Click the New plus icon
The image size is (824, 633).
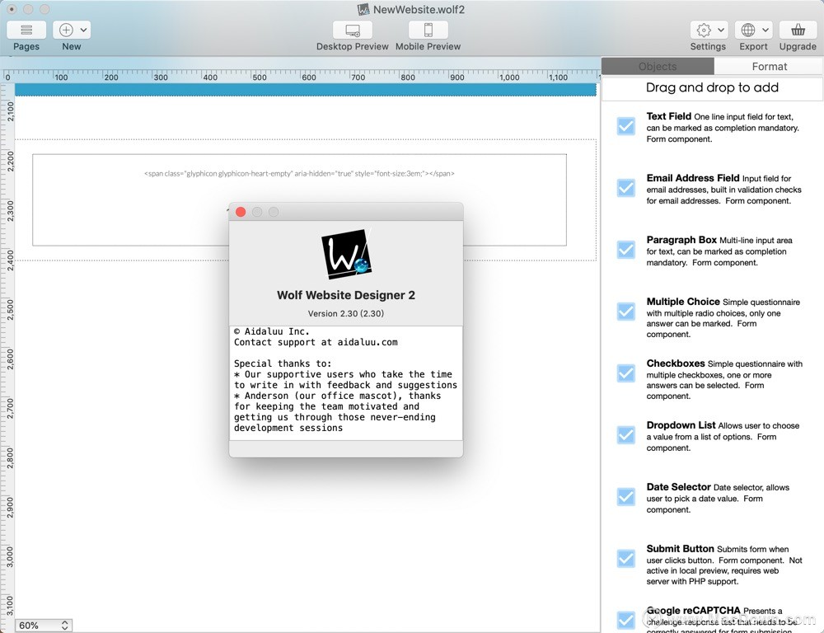tap(66, 30)
